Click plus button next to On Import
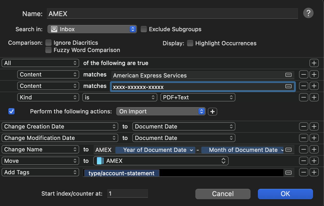 coord(213,112)
